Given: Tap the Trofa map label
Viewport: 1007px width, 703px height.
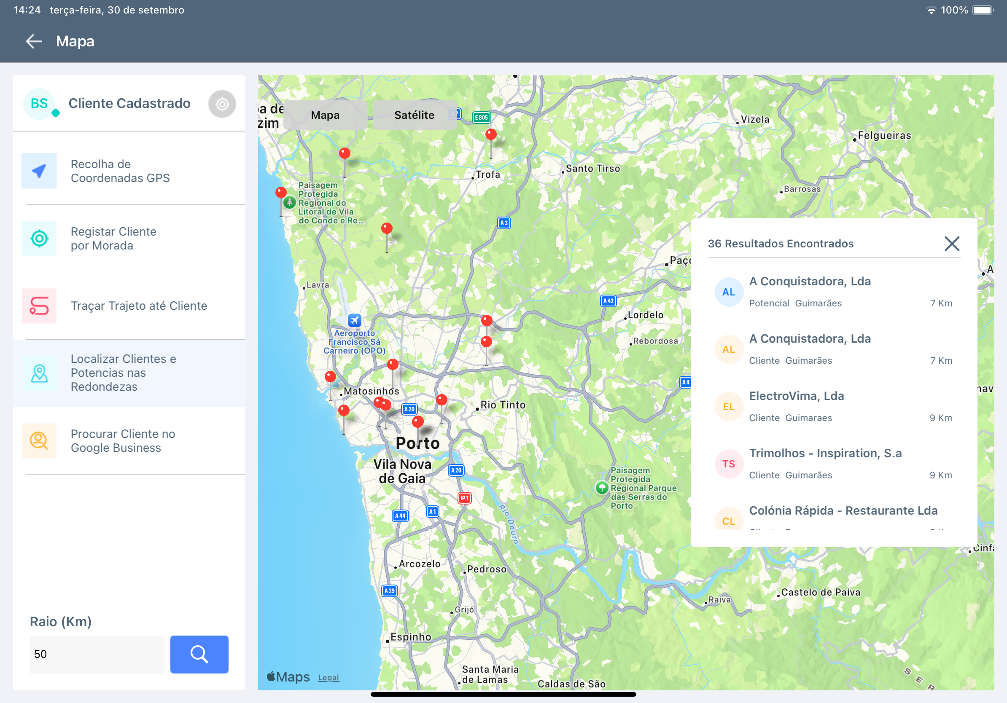Looking at the screenshot, I should tap(488, 174).
